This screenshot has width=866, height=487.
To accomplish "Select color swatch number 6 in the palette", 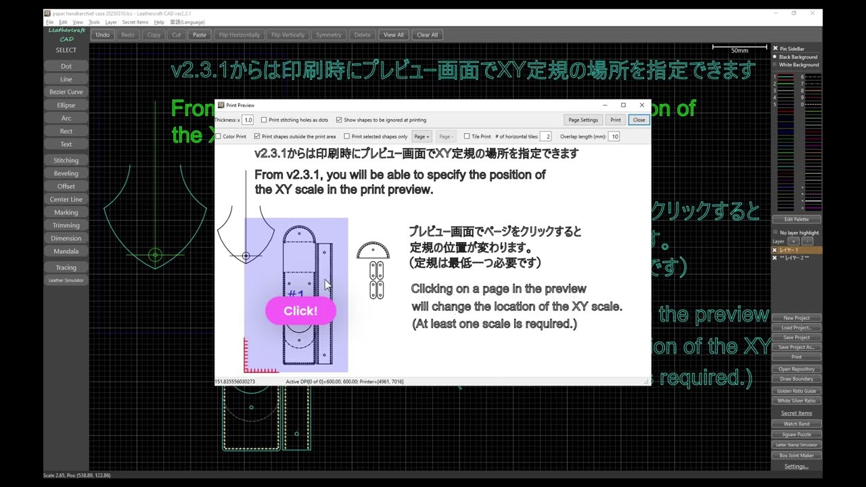I will [812, 76].
